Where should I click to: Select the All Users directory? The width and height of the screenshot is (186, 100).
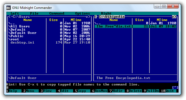tap(19, 26)
